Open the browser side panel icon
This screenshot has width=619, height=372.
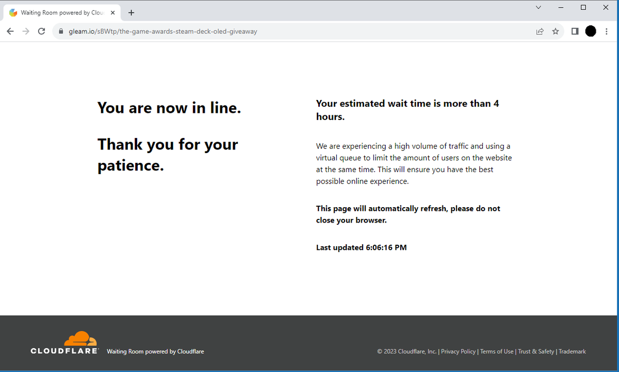click(575, 31)
